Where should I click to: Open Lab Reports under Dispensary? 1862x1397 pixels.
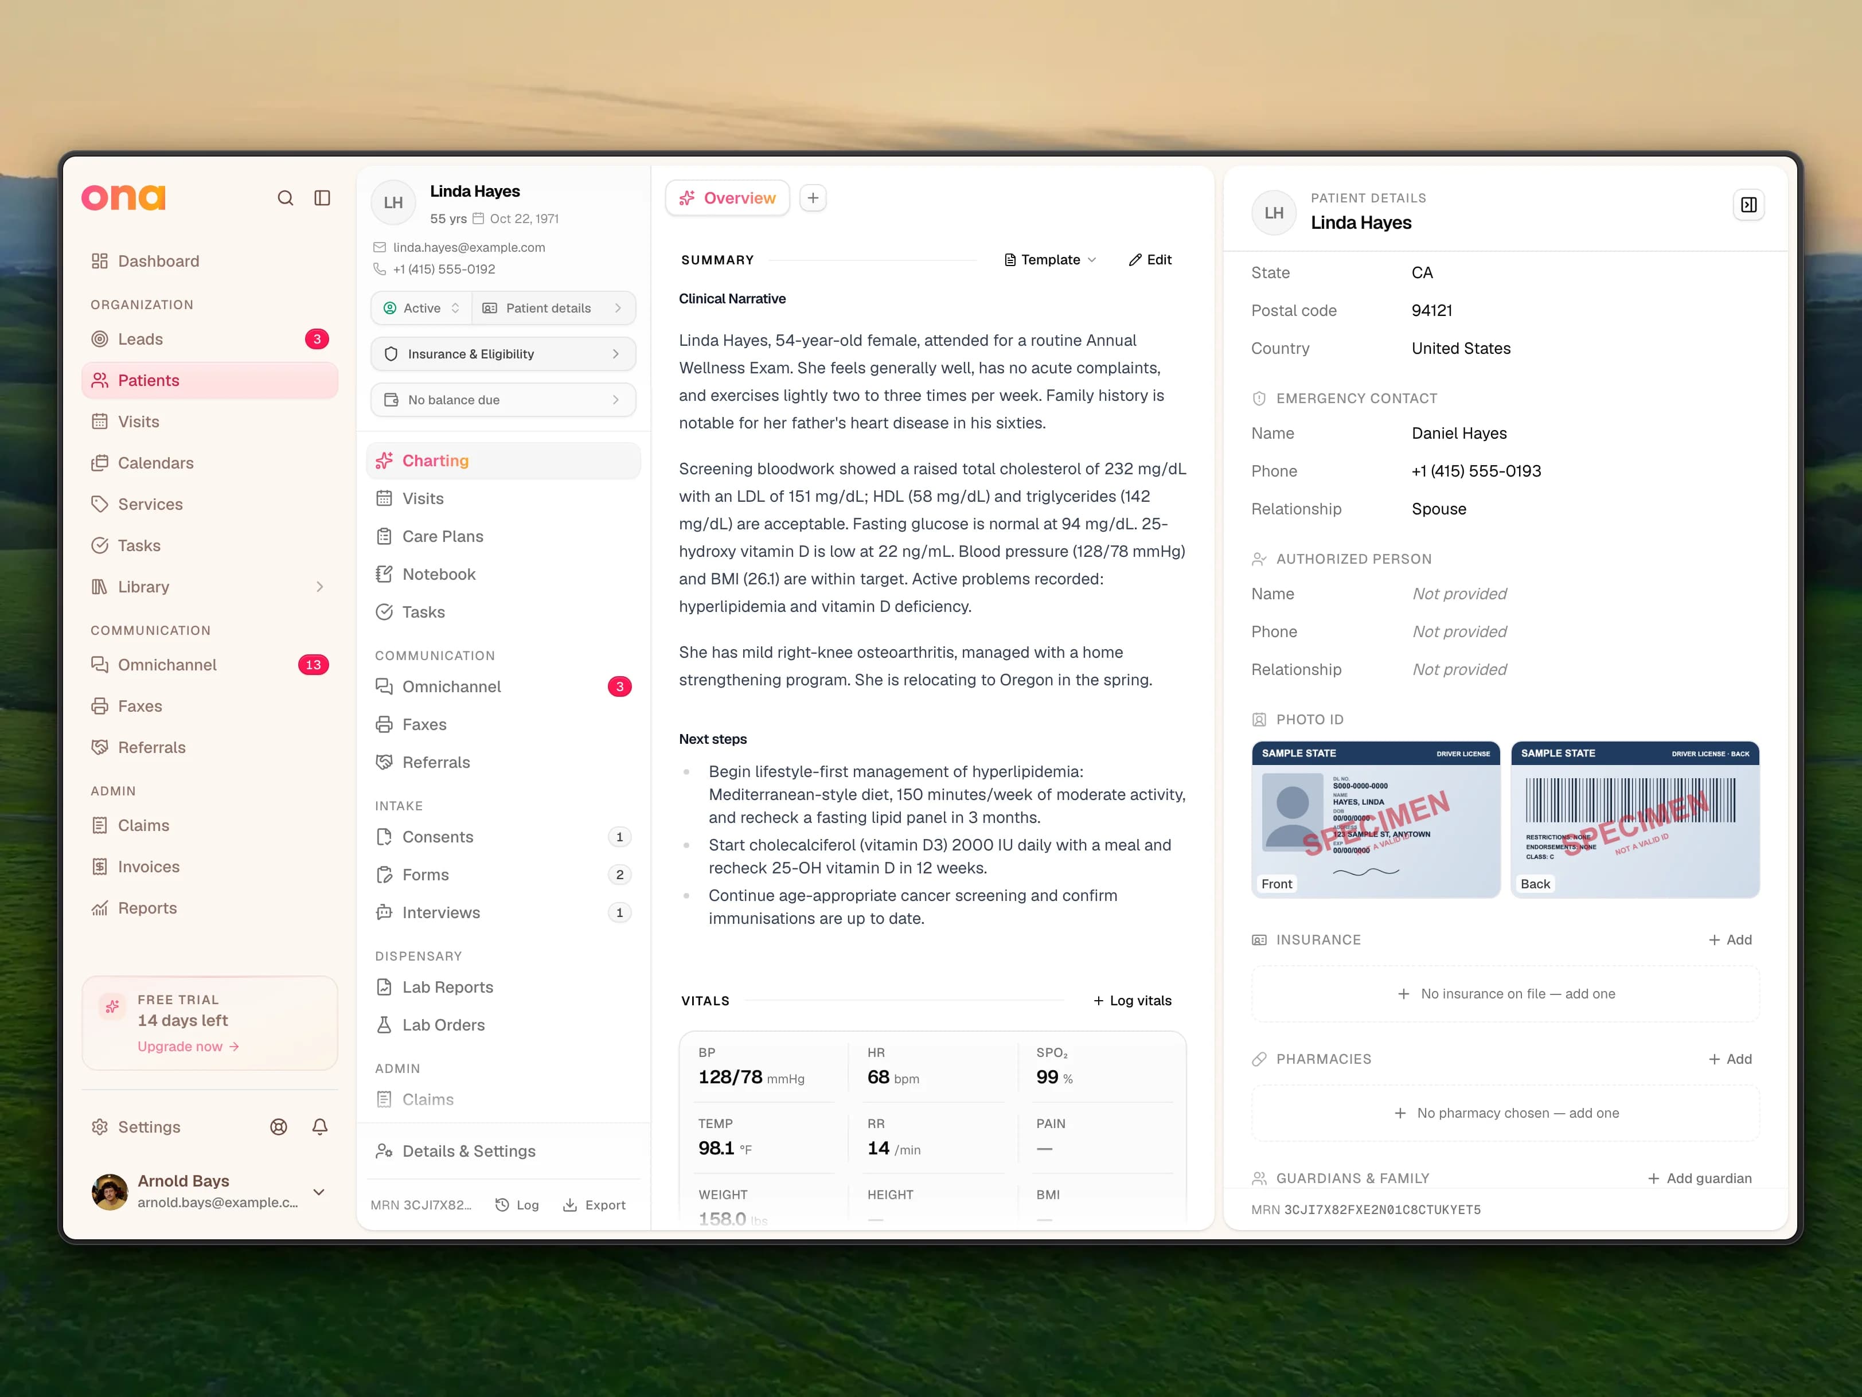(503, 987)
